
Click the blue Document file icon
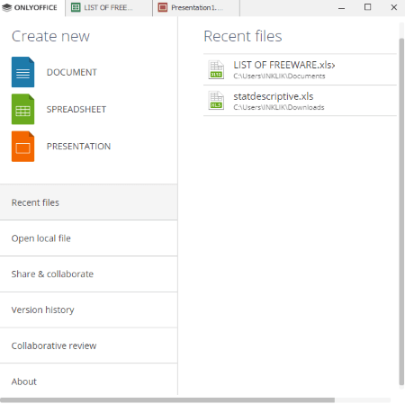tap(22, 72)
